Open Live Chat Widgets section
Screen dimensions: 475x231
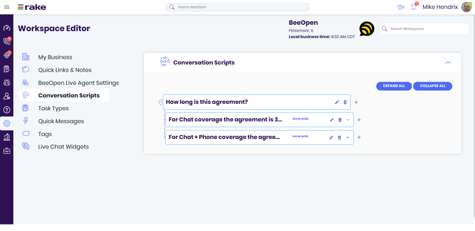pyautogui.click(x=63, y=147)
